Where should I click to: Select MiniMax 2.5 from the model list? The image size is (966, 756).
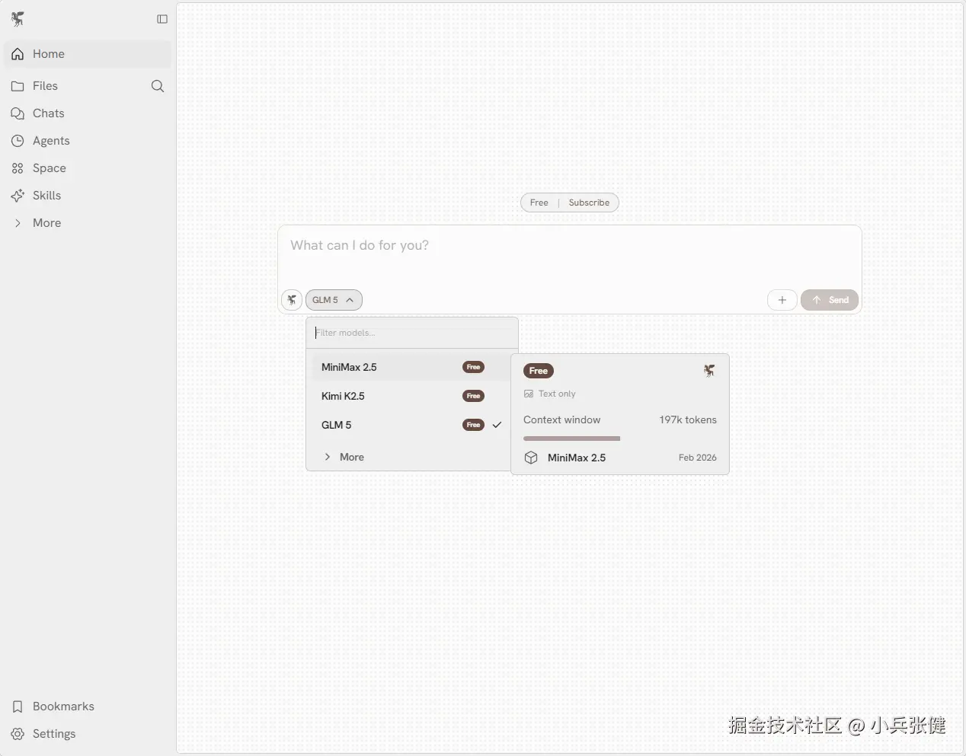411,367
